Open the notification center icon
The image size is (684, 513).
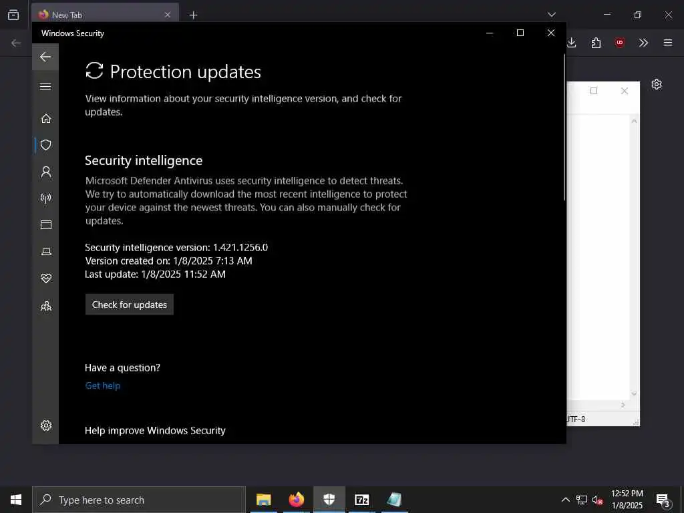tap(663, 500)
